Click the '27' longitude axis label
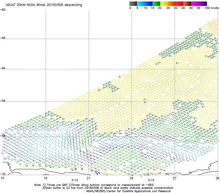This screenshot has height=193, width=220. [x=175, y=178]
